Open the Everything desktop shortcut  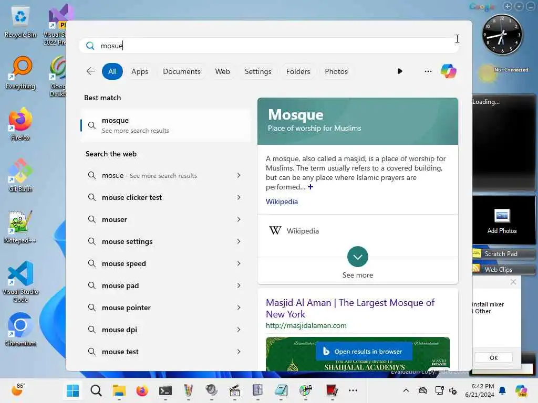[20, 73]
